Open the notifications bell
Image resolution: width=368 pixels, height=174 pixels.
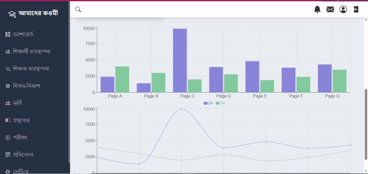[317, 9]
